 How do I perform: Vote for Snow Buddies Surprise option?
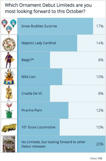(61, 26)
